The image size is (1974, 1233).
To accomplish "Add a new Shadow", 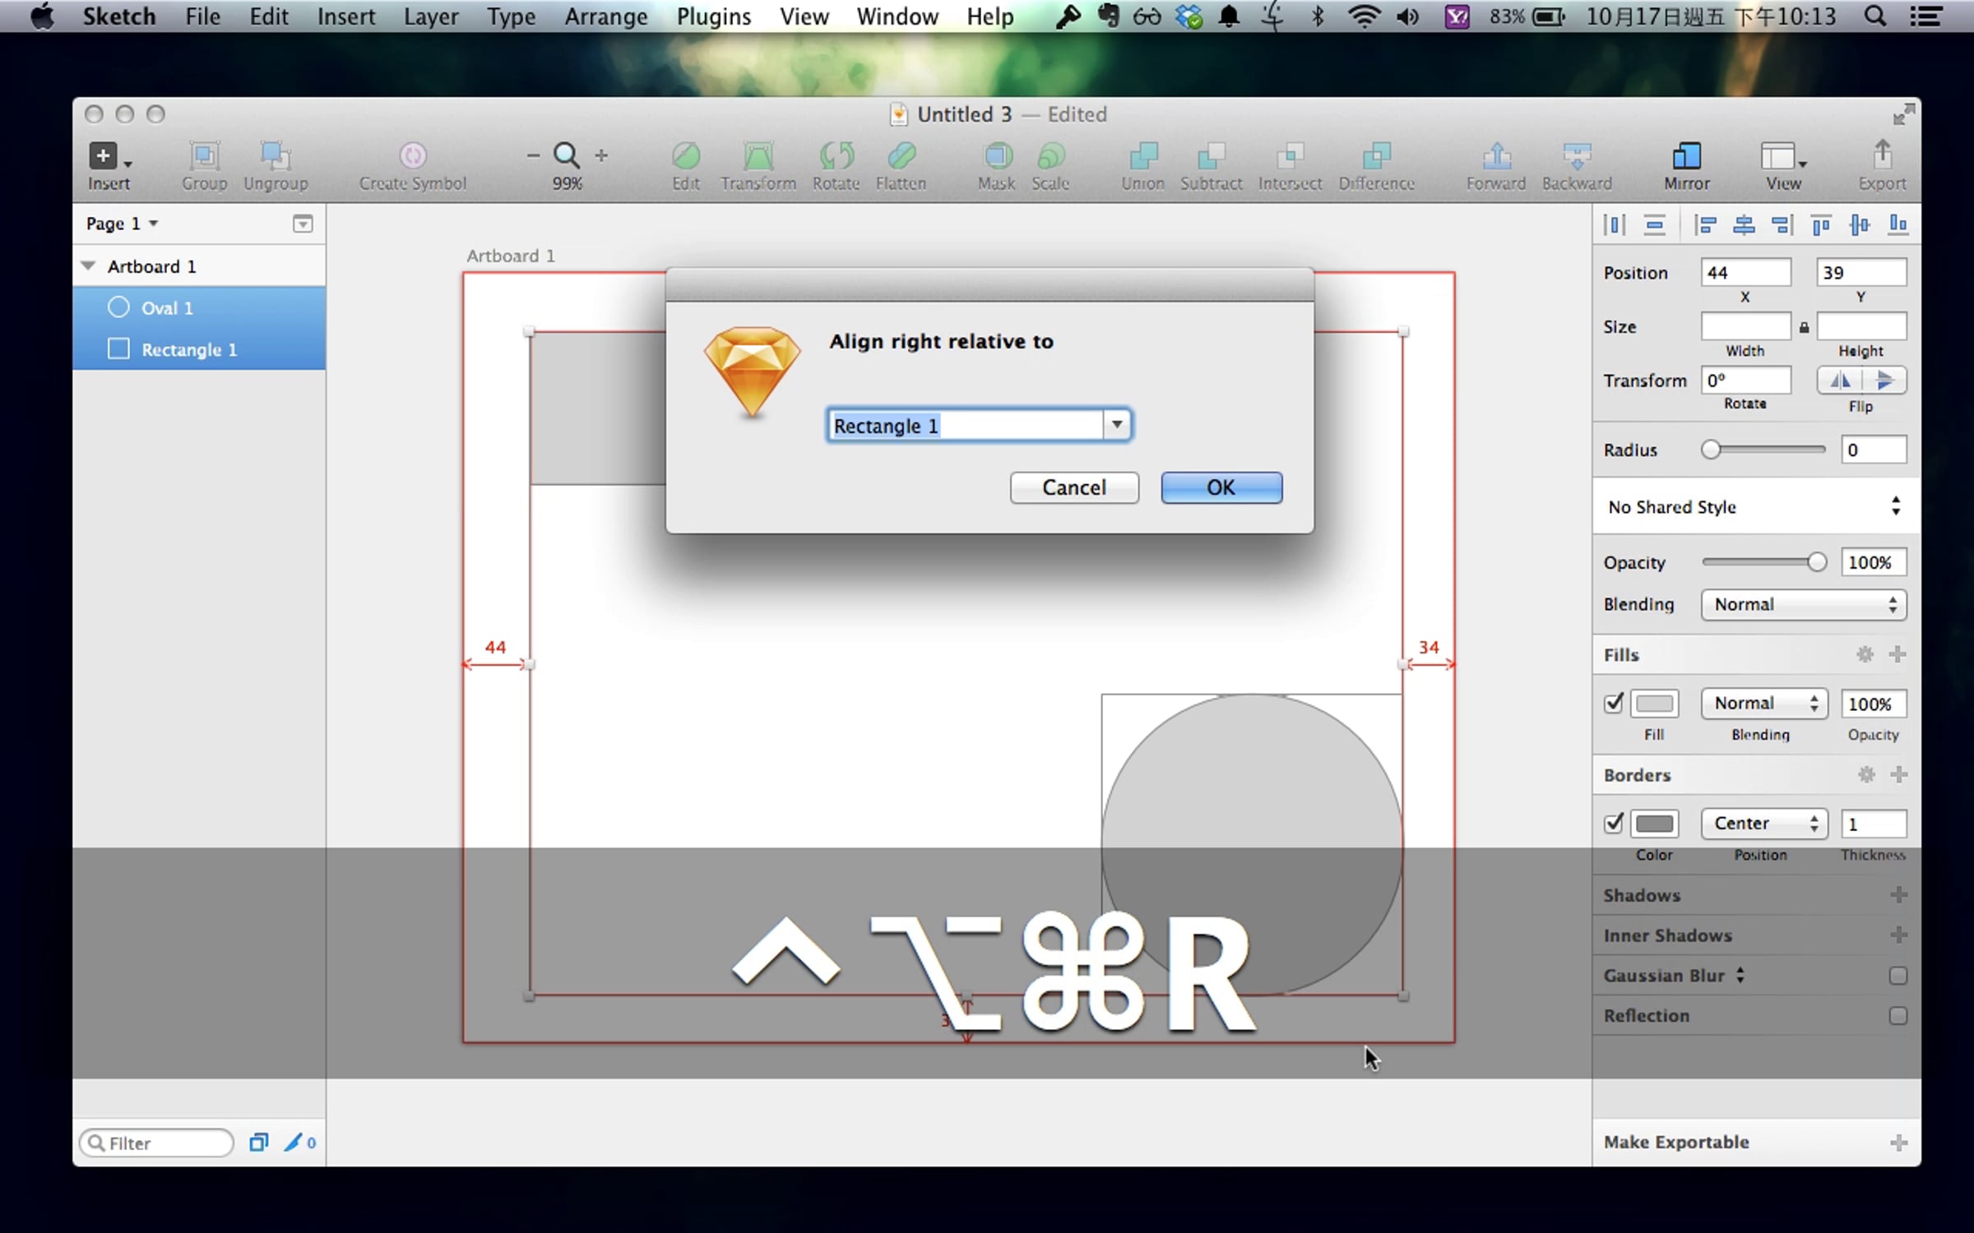I will [x=1898, y=894].
